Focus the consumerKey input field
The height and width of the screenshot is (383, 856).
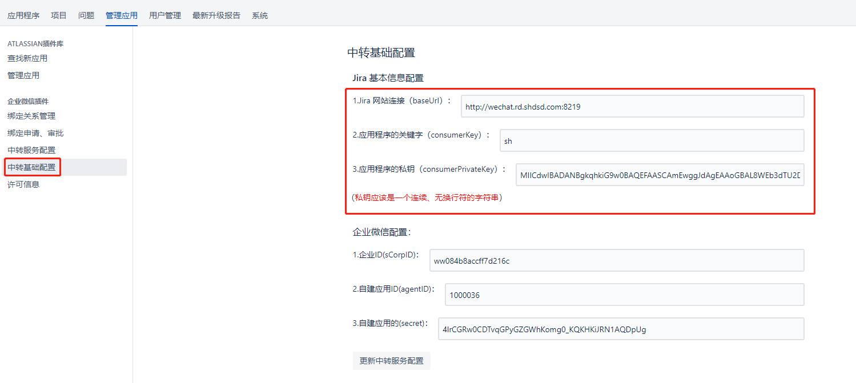652,140
